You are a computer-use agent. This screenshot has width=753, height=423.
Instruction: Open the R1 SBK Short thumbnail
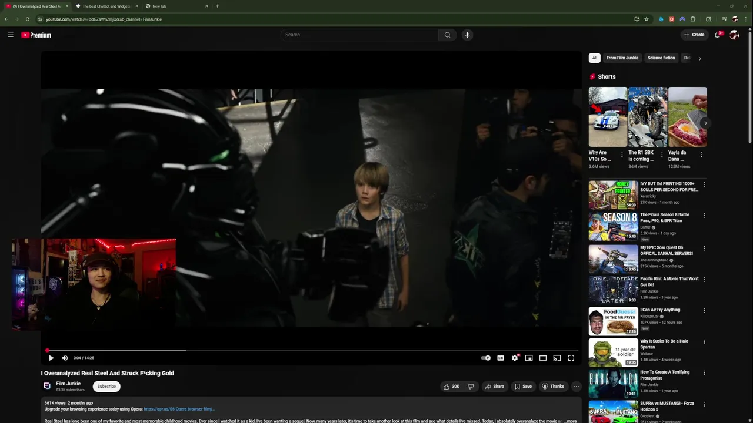point(648,117)
